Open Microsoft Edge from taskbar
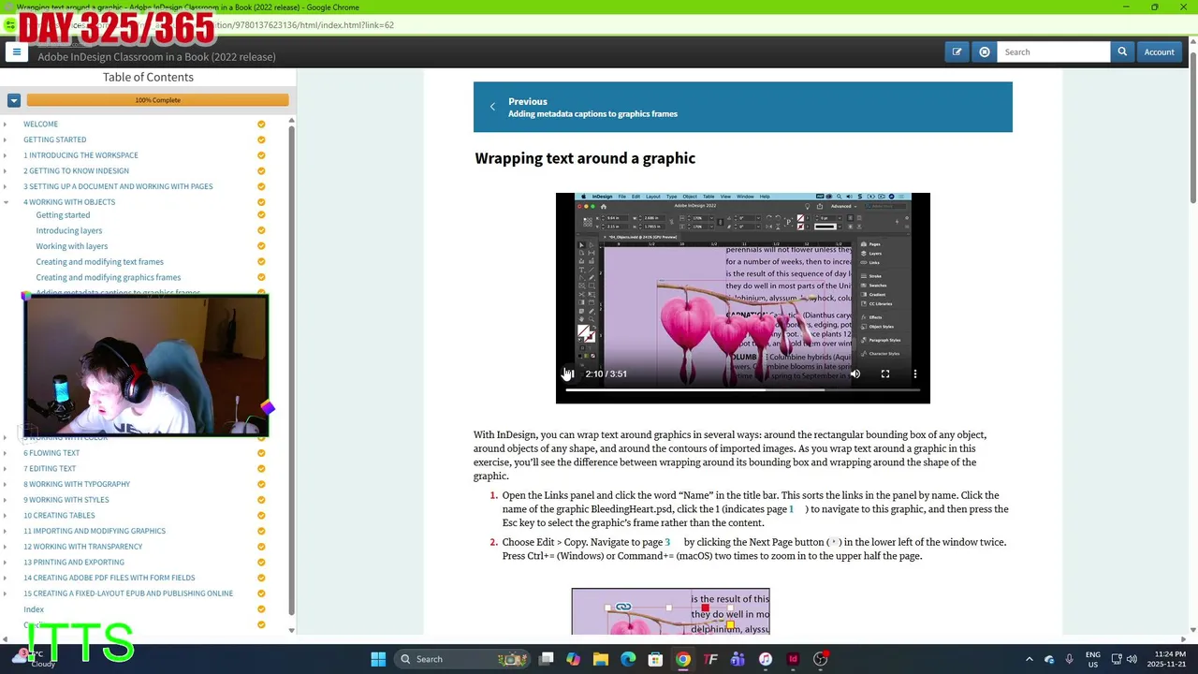The width and height of the screenshot is (1198, 674). 628,659
